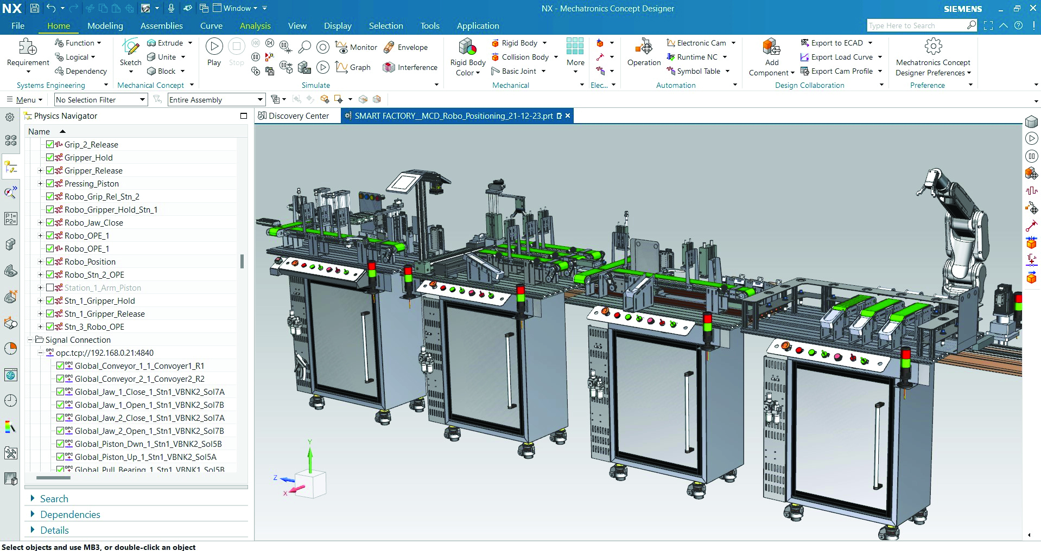1041x551 pixels.
Task: Click Export to ECAD button
Action: (836, 43)
